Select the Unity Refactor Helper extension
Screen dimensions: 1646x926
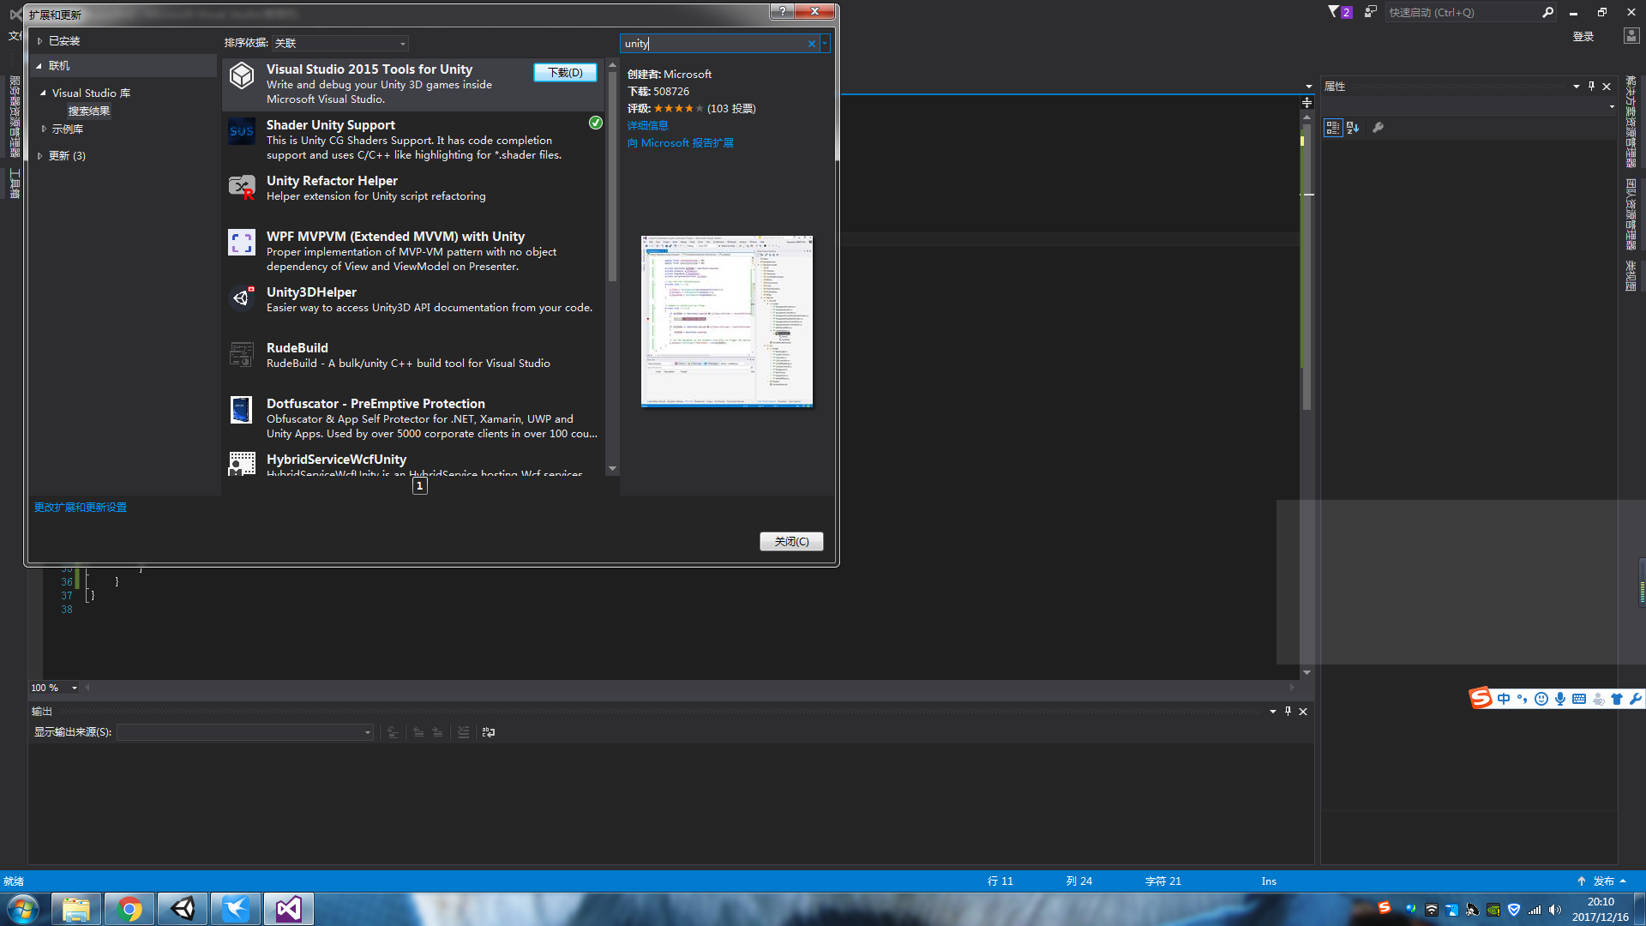(413, 195)
